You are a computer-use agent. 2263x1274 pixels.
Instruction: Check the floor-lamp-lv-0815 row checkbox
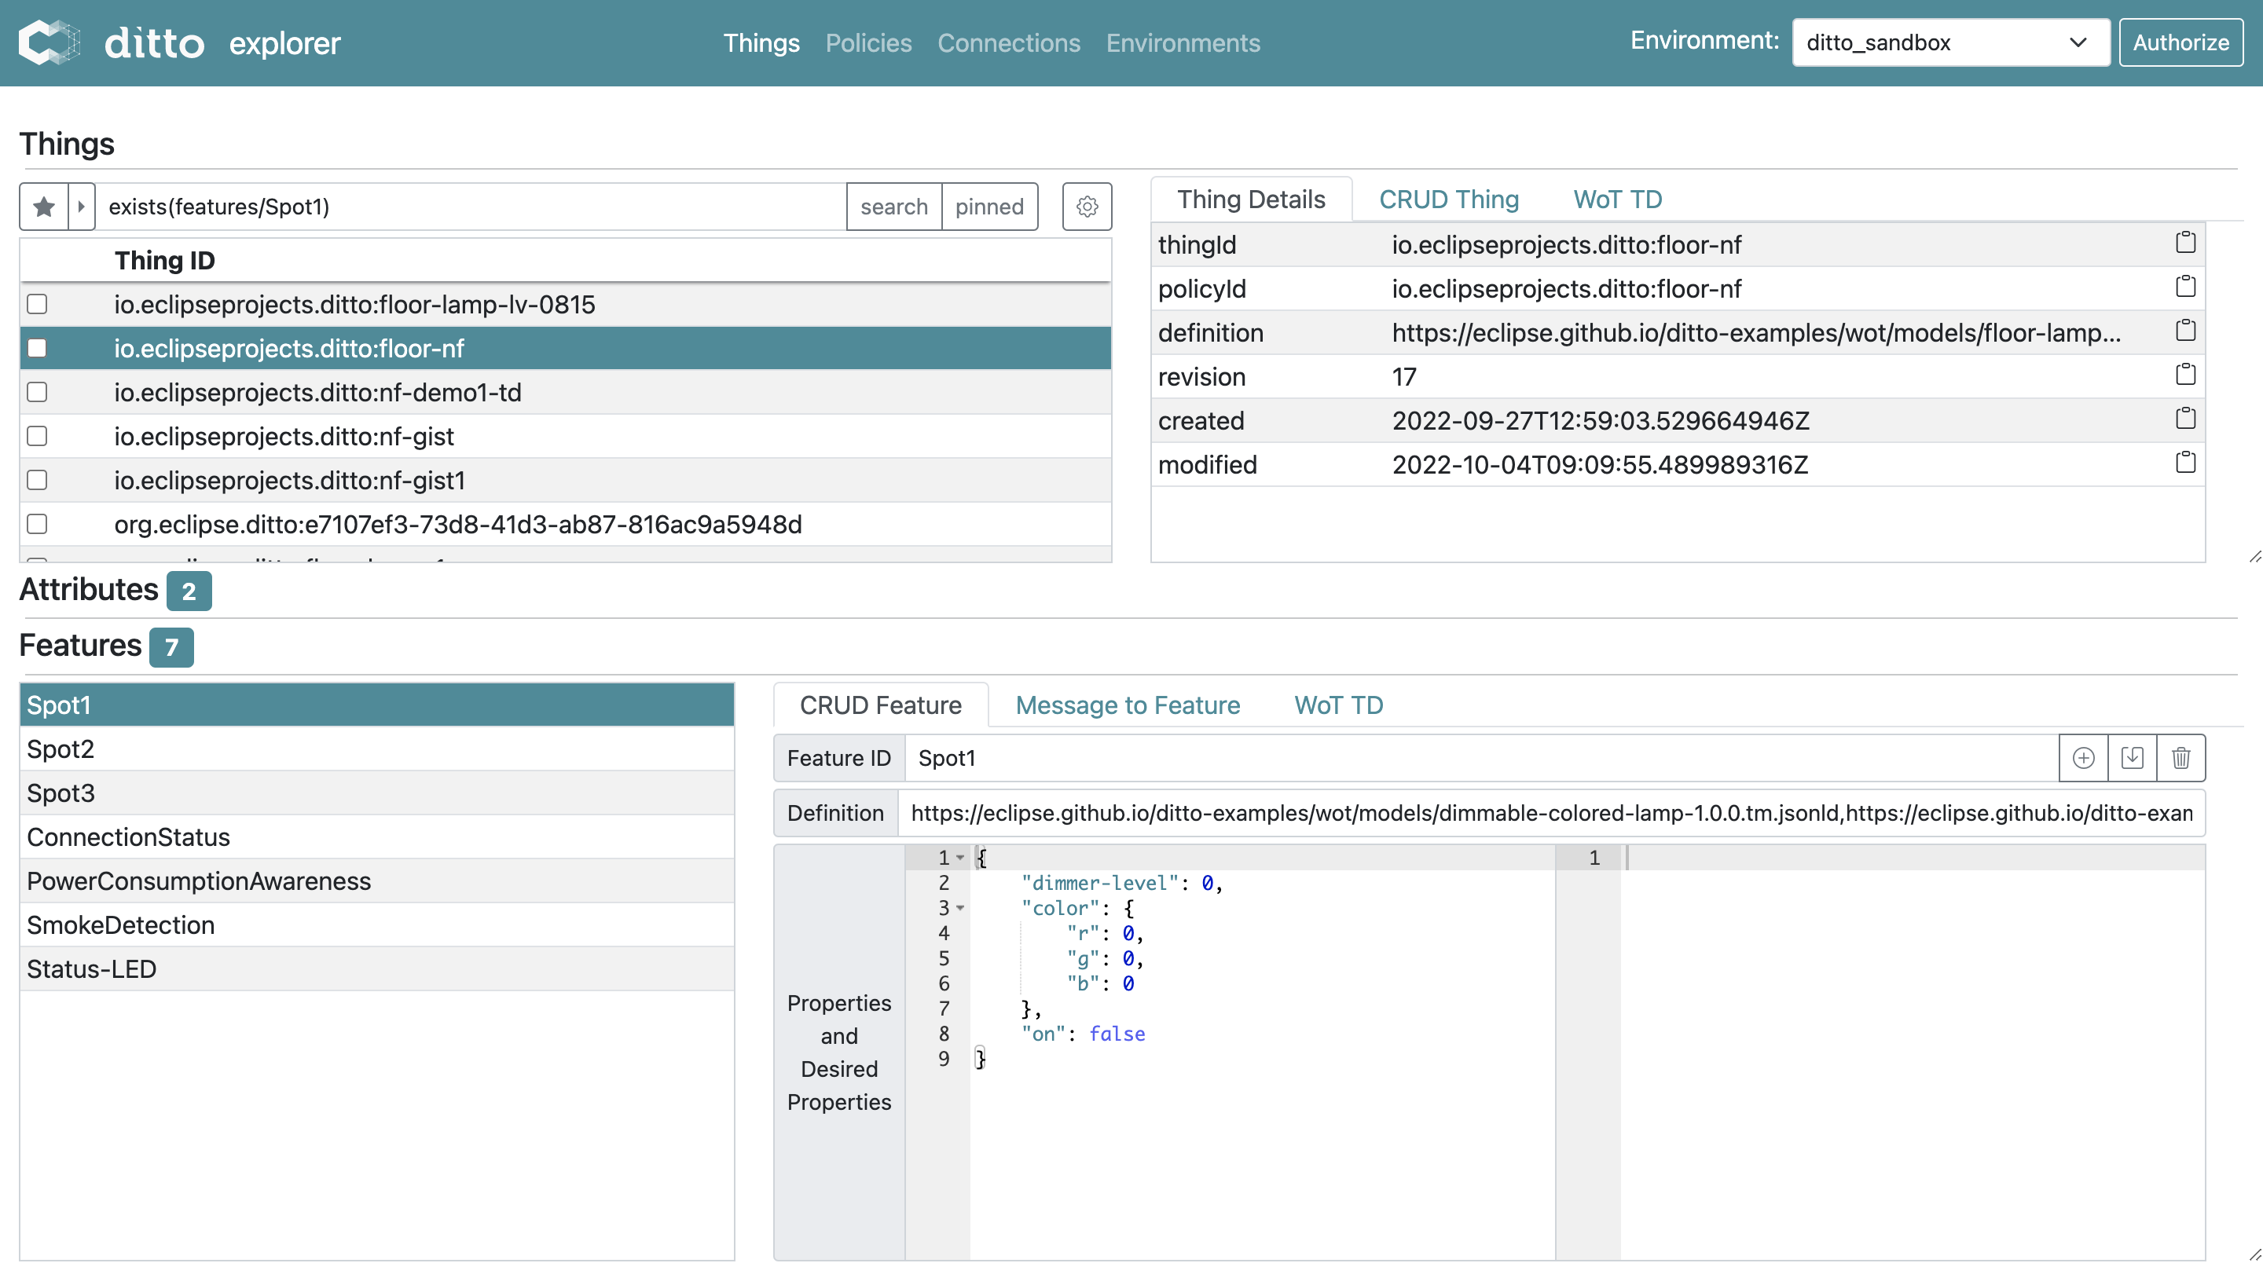click(37, 304)
